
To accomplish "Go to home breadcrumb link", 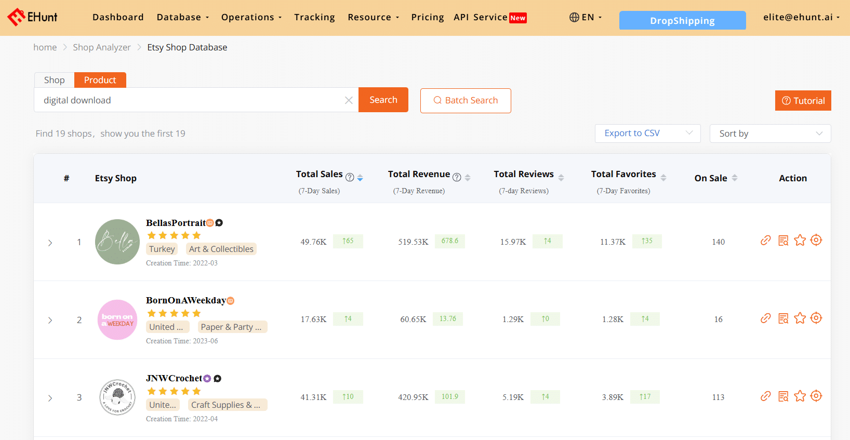I will (x=45, y=47).
